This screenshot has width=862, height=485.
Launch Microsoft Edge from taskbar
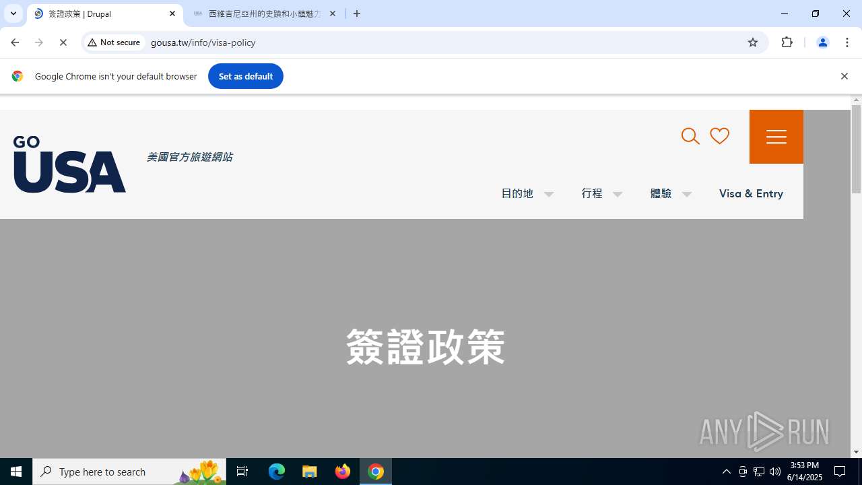point(277,472)
